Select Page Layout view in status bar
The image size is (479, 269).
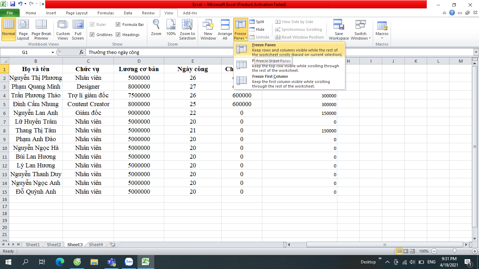406,251
